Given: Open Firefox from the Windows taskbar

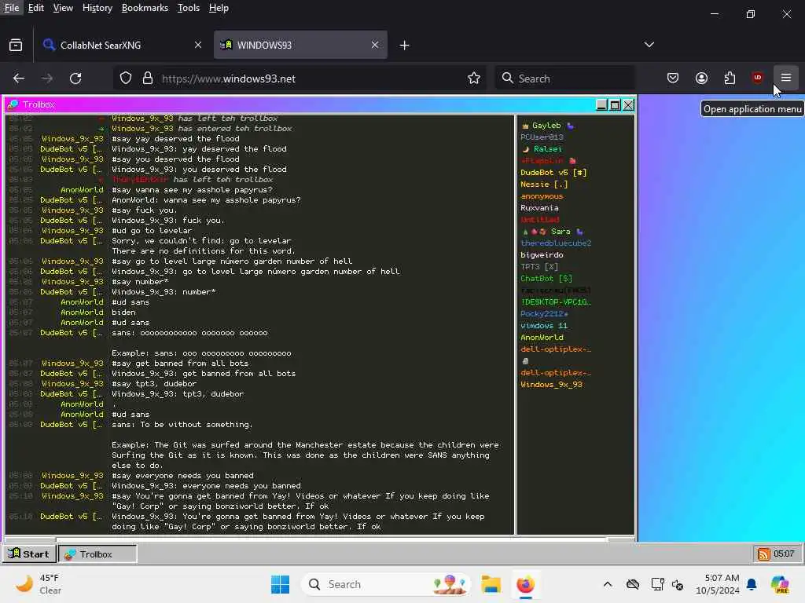Looking at the screenshot, I should pyautogui.click(x=525, y=584).
